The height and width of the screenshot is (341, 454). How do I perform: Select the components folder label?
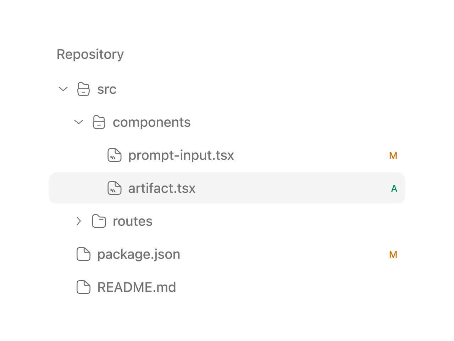pyautogui.click(x=152, y=122)
